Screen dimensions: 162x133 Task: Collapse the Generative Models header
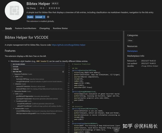pos(38,91)
